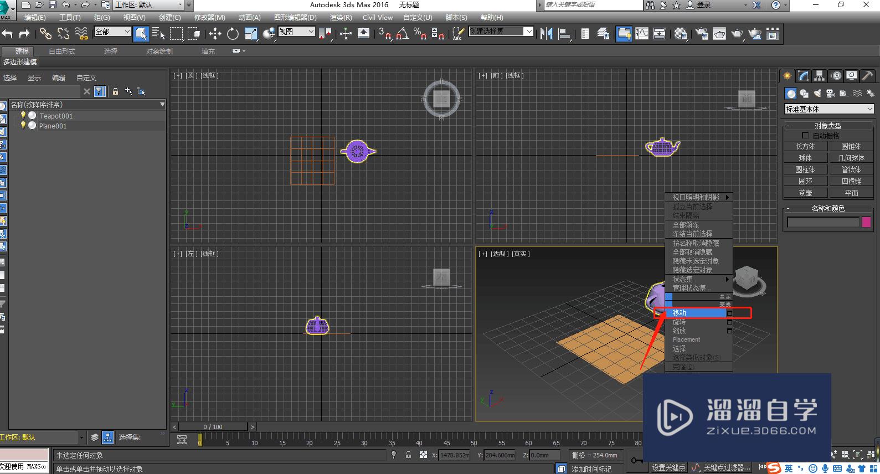The image size is (880, 474).
Task: Enable the 自动栅格 checkbox
Action: (x=805, y=135)
